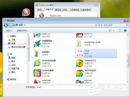Close the 更改图标 dialog
The image size is (130, 97).
[x=126, y=20]
